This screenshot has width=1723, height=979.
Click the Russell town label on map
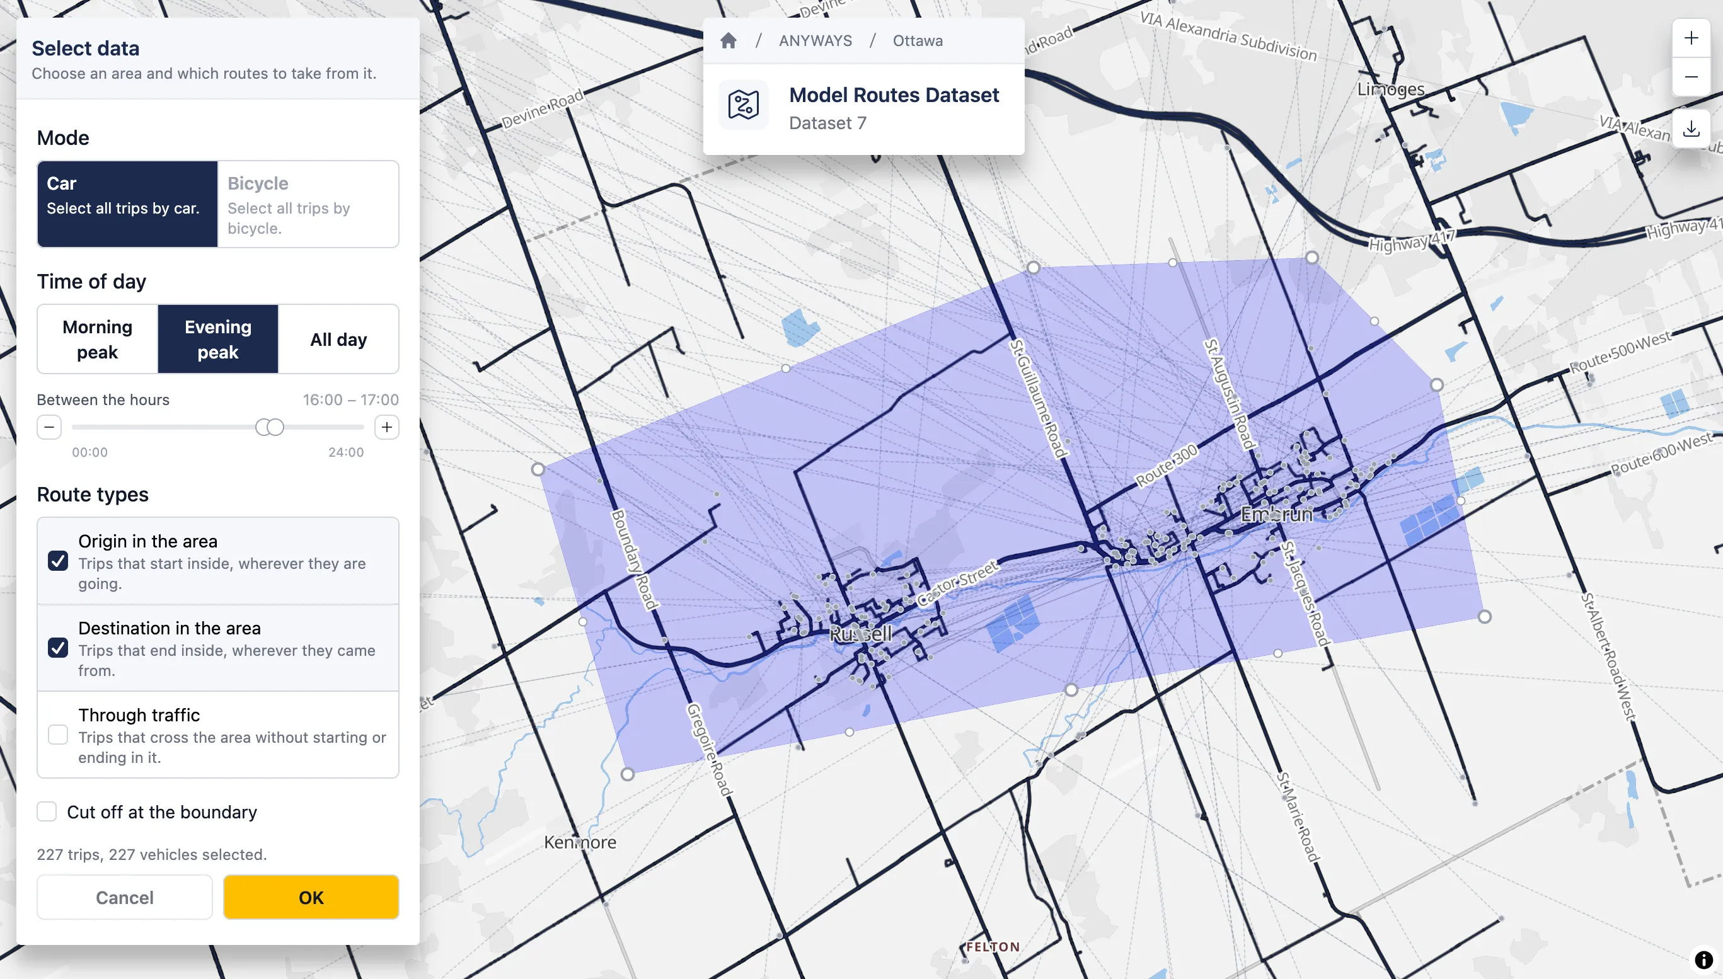[x=860, y=633]
